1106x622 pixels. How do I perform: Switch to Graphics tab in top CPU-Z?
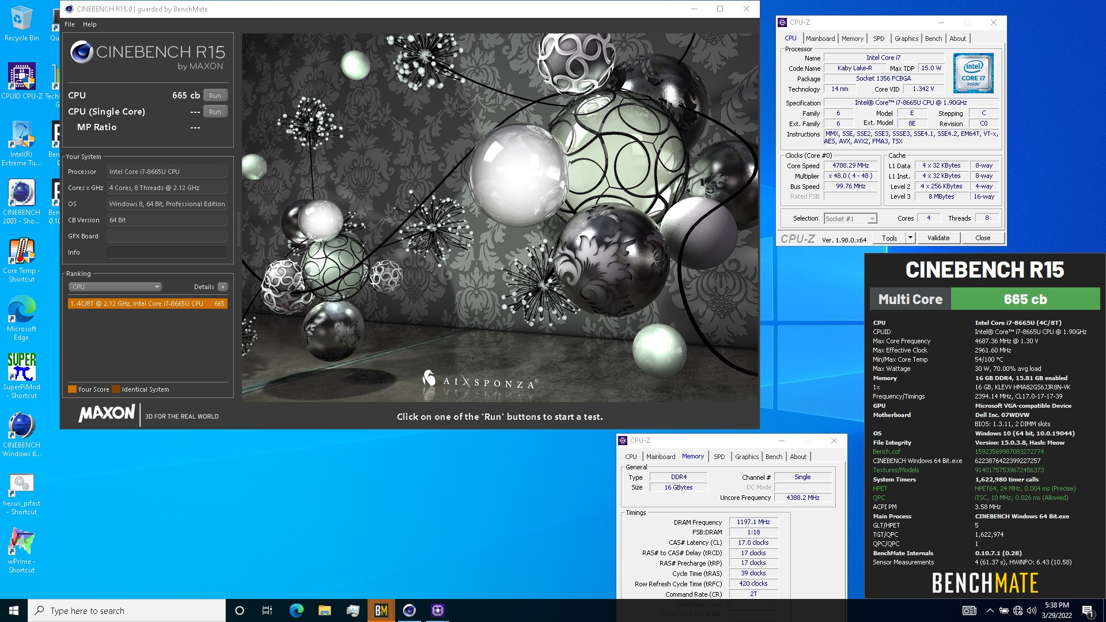906,39
